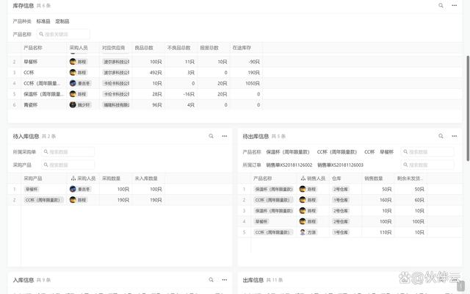Filter 待出库 by CC杯(周年限量款) chip
Viewport: 470px width, 294px height.
(x=337, y=152)
